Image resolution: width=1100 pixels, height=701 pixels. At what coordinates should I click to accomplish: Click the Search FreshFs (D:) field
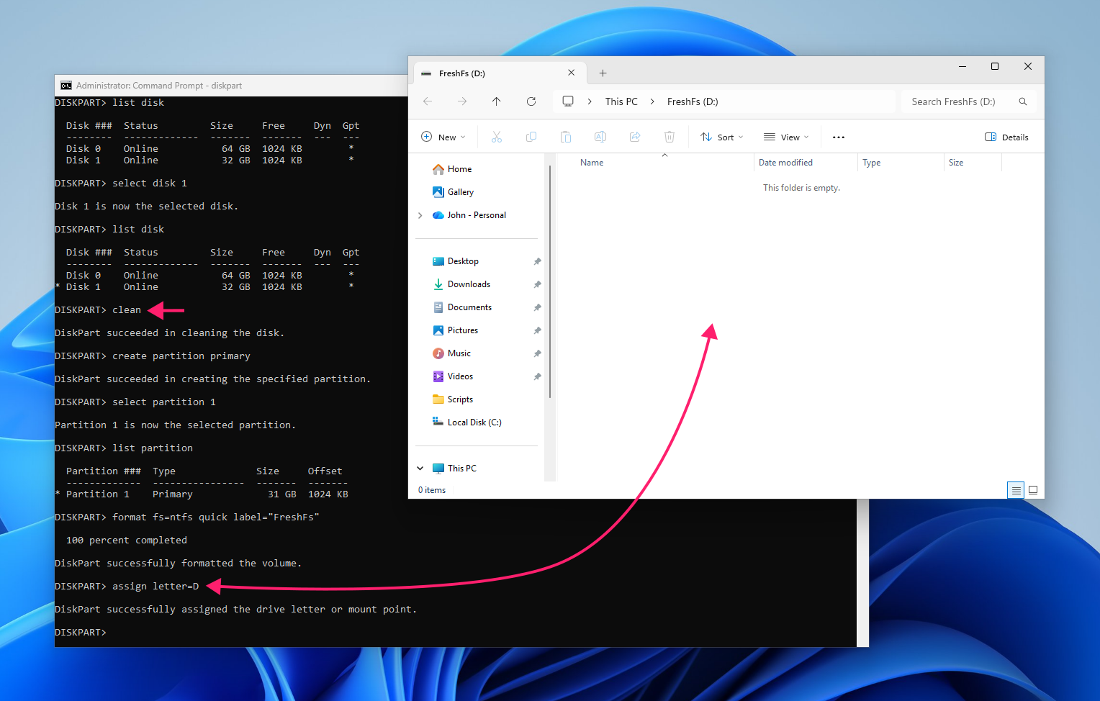[x=969, y=101]
